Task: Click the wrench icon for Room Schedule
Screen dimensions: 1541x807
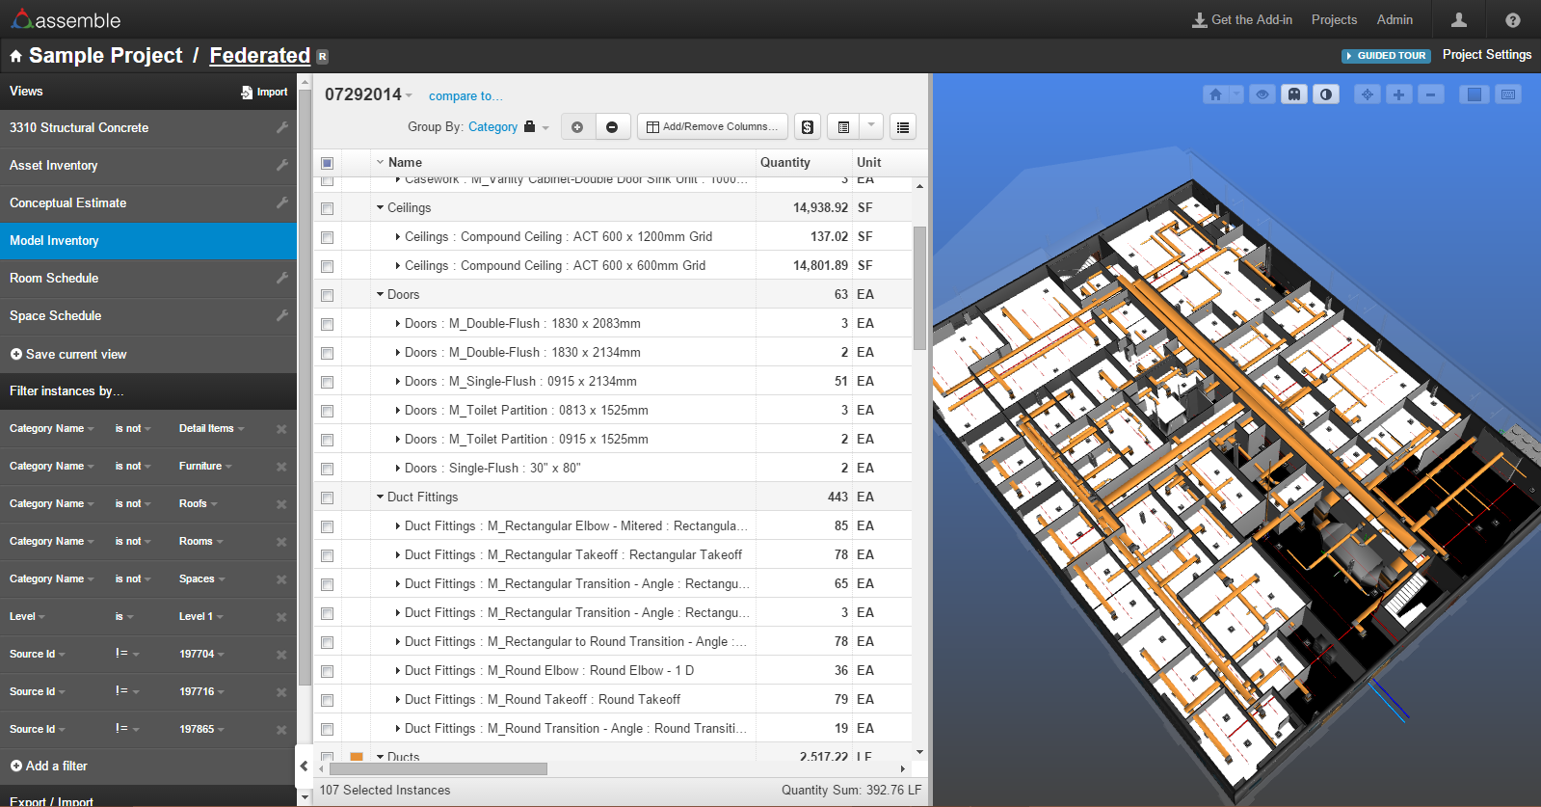Action: 282,278
